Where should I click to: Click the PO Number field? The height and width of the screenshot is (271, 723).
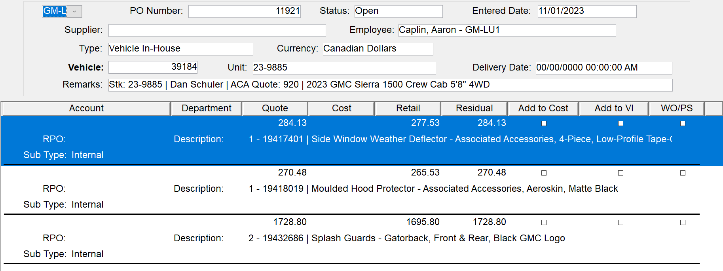coord(244,11)
